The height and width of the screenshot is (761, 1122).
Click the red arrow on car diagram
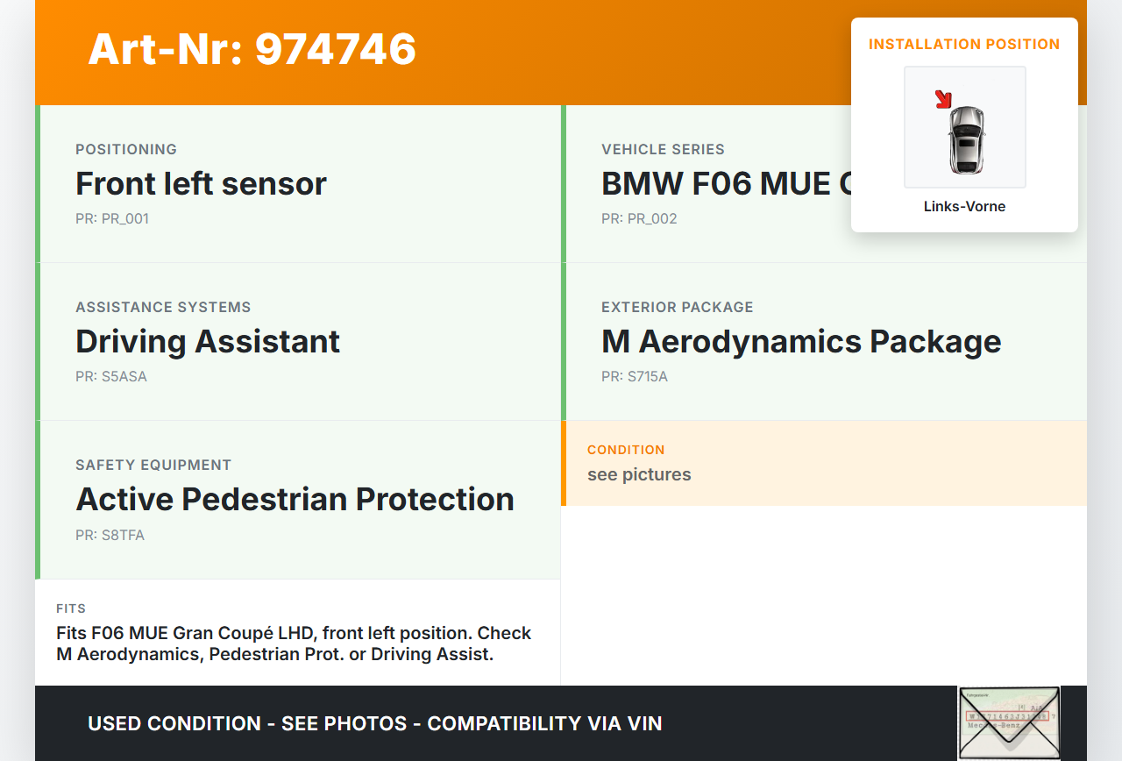point(944,99)
